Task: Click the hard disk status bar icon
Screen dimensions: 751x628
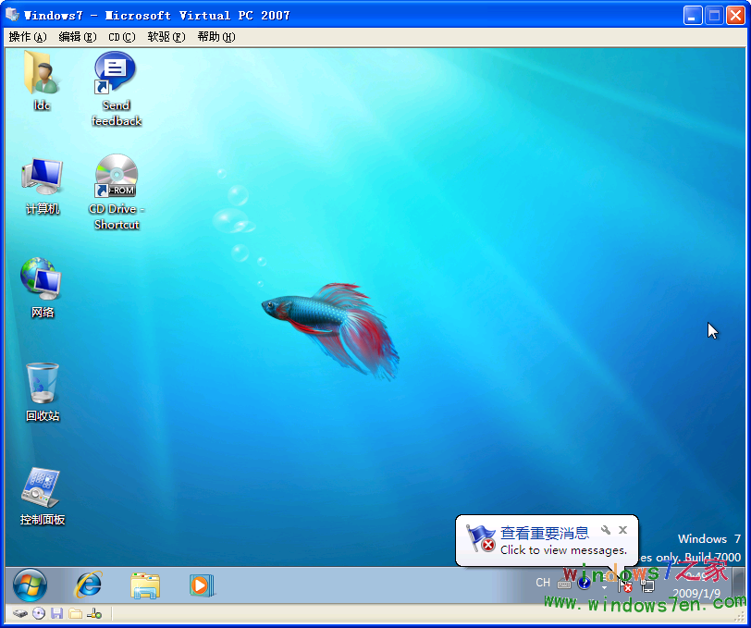Action: [19, 613]
